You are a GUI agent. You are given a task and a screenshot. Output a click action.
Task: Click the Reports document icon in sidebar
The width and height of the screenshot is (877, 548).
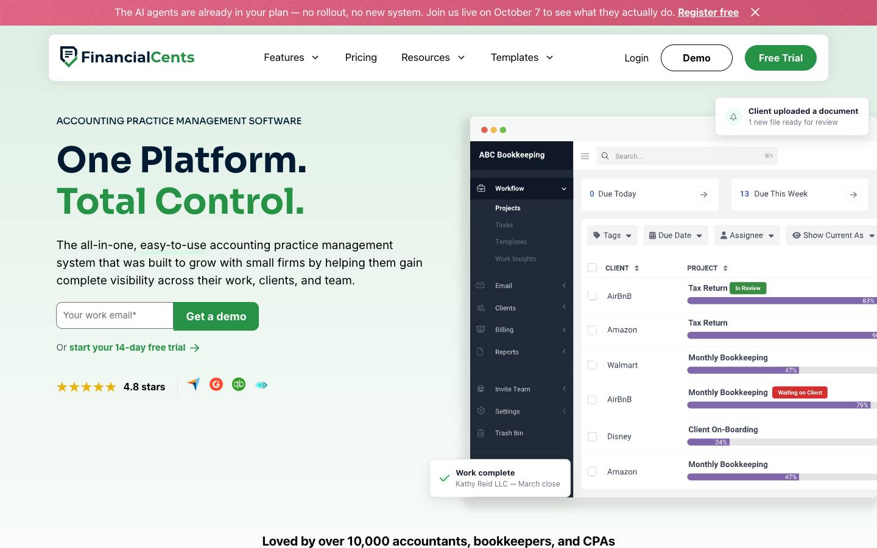(x=481, y=352)
